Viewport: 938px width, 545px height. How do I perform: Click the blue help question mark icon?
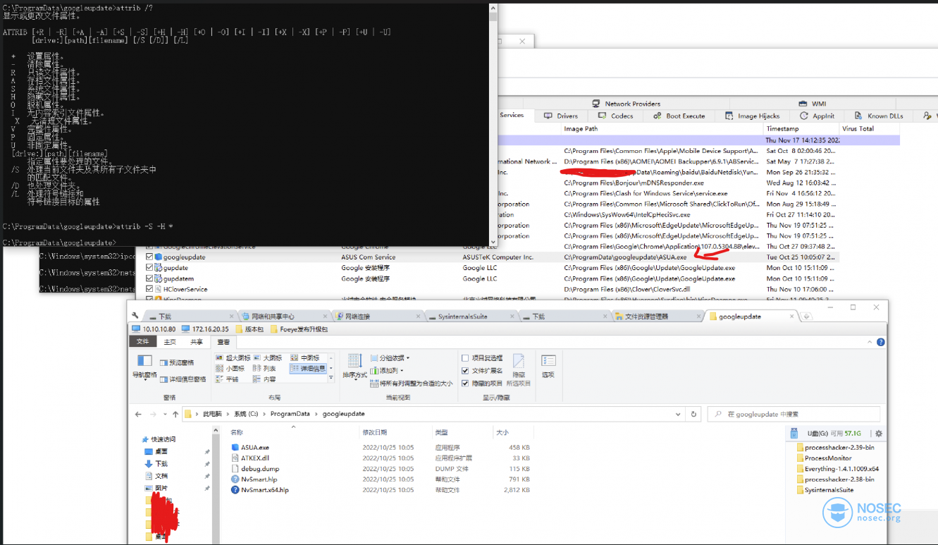tap(881, 341)
